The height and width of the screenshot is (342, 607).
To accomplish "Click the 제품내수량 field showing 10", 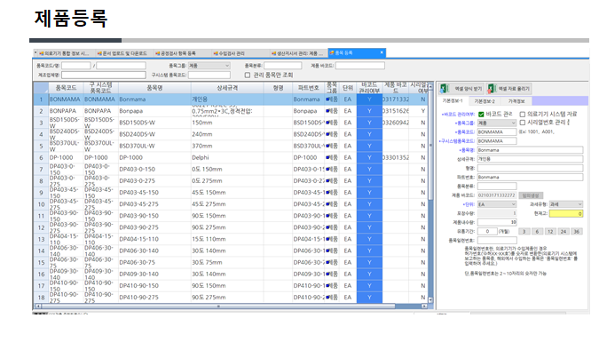I will pyautogui.click(x=497, y=222).
